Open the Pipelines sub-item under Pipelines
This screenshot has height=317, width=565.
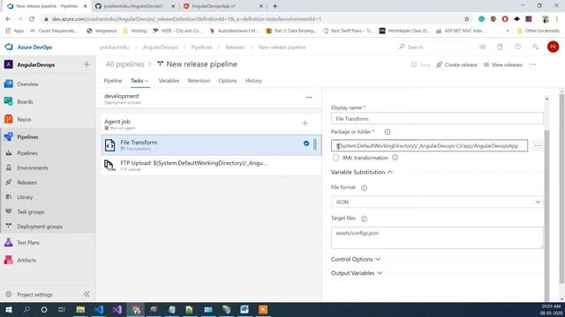point(27,153)
